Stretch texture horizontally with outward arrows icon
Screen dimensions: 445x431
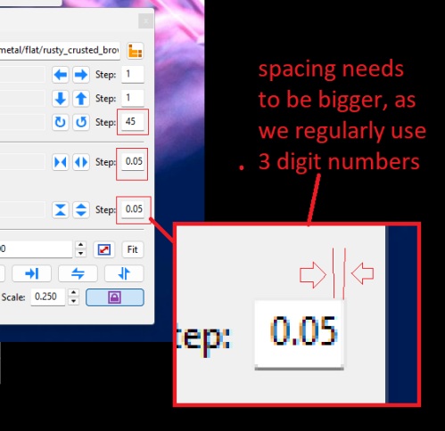81,162
